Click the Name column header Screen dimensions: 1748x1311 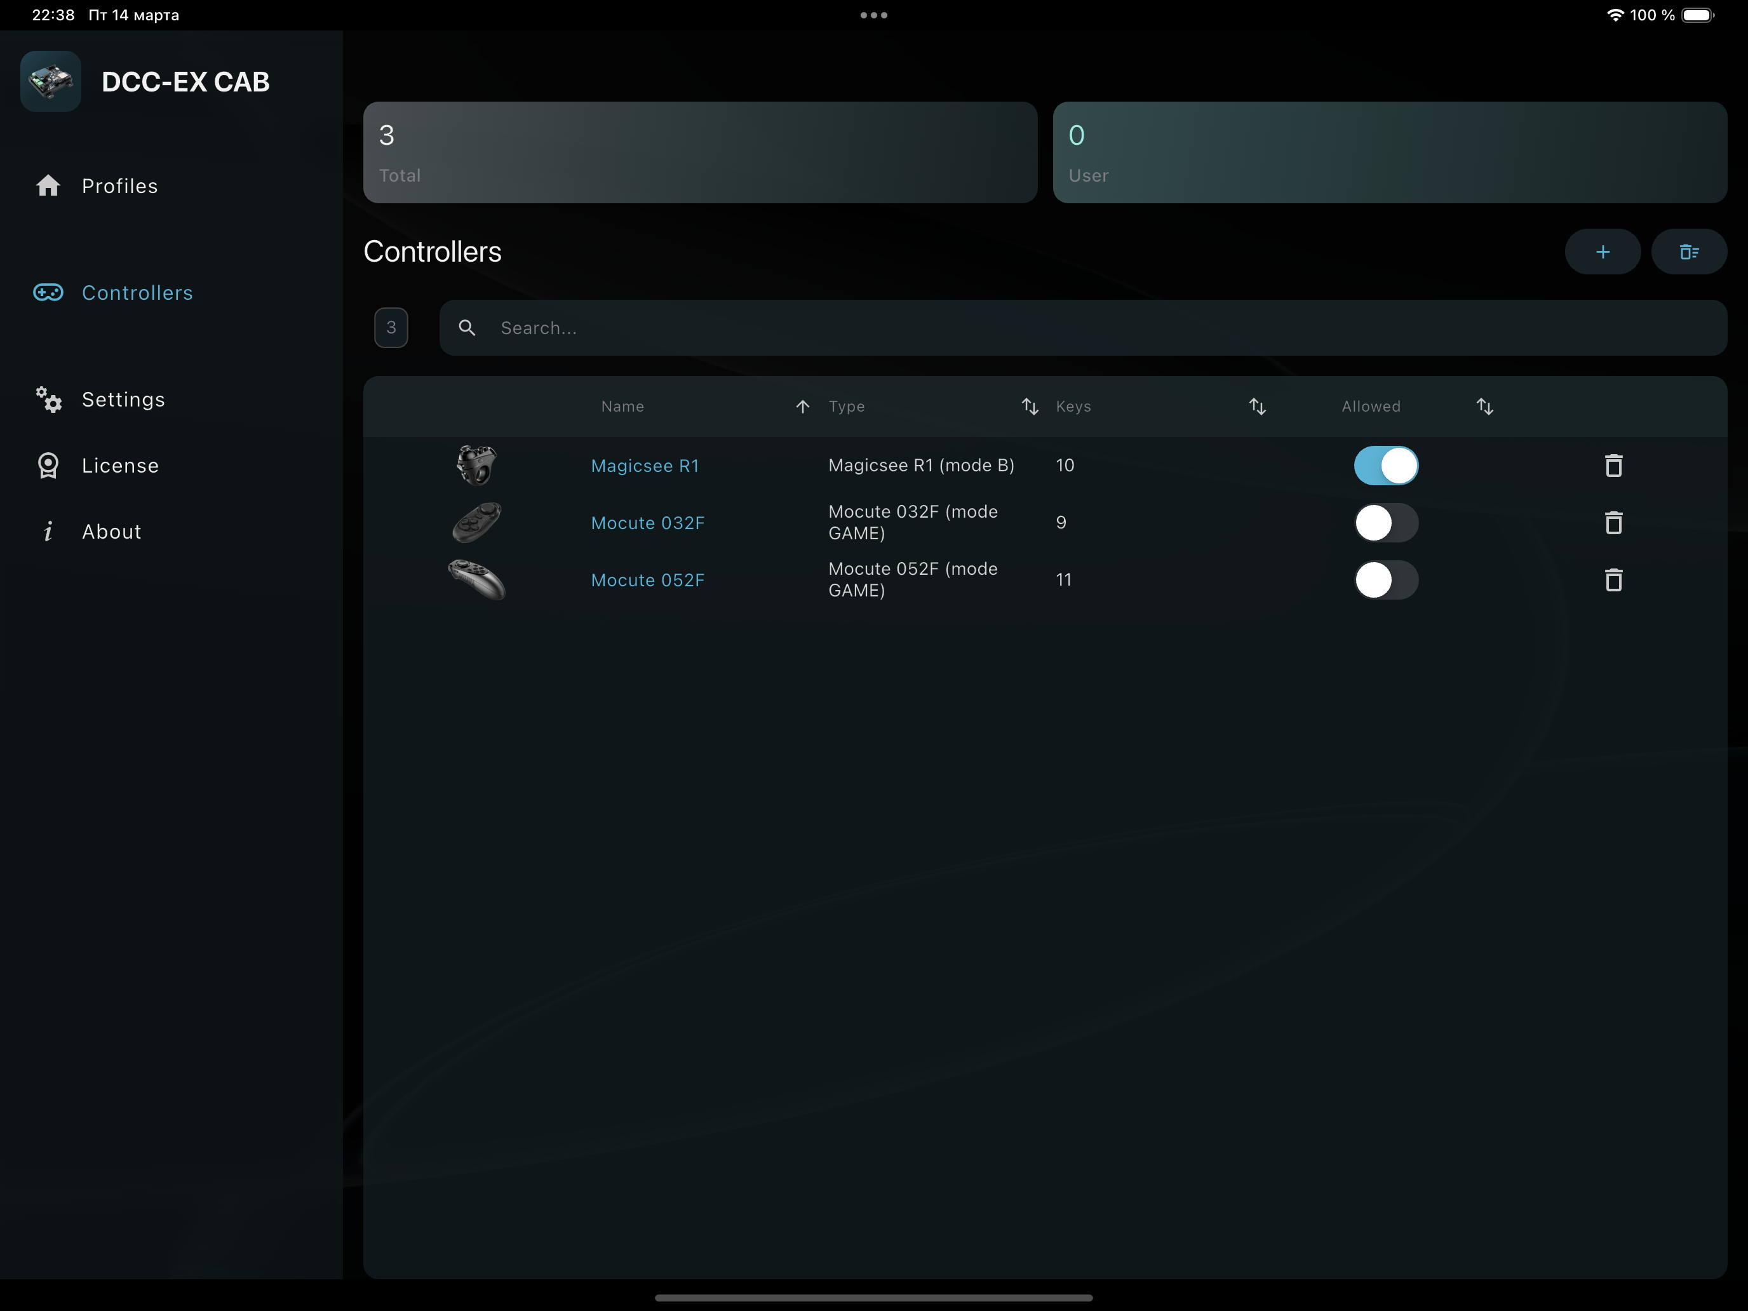pyautogui.click(x=622, y=406)
